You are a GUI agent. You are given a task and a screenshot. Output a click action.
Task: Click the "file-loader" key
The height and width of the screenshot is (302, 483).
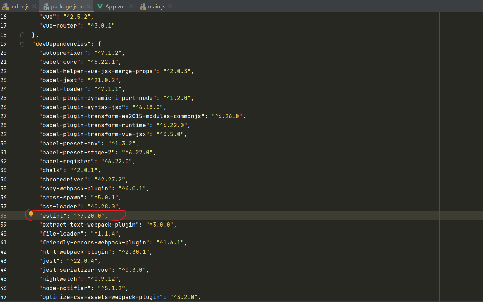61,233
